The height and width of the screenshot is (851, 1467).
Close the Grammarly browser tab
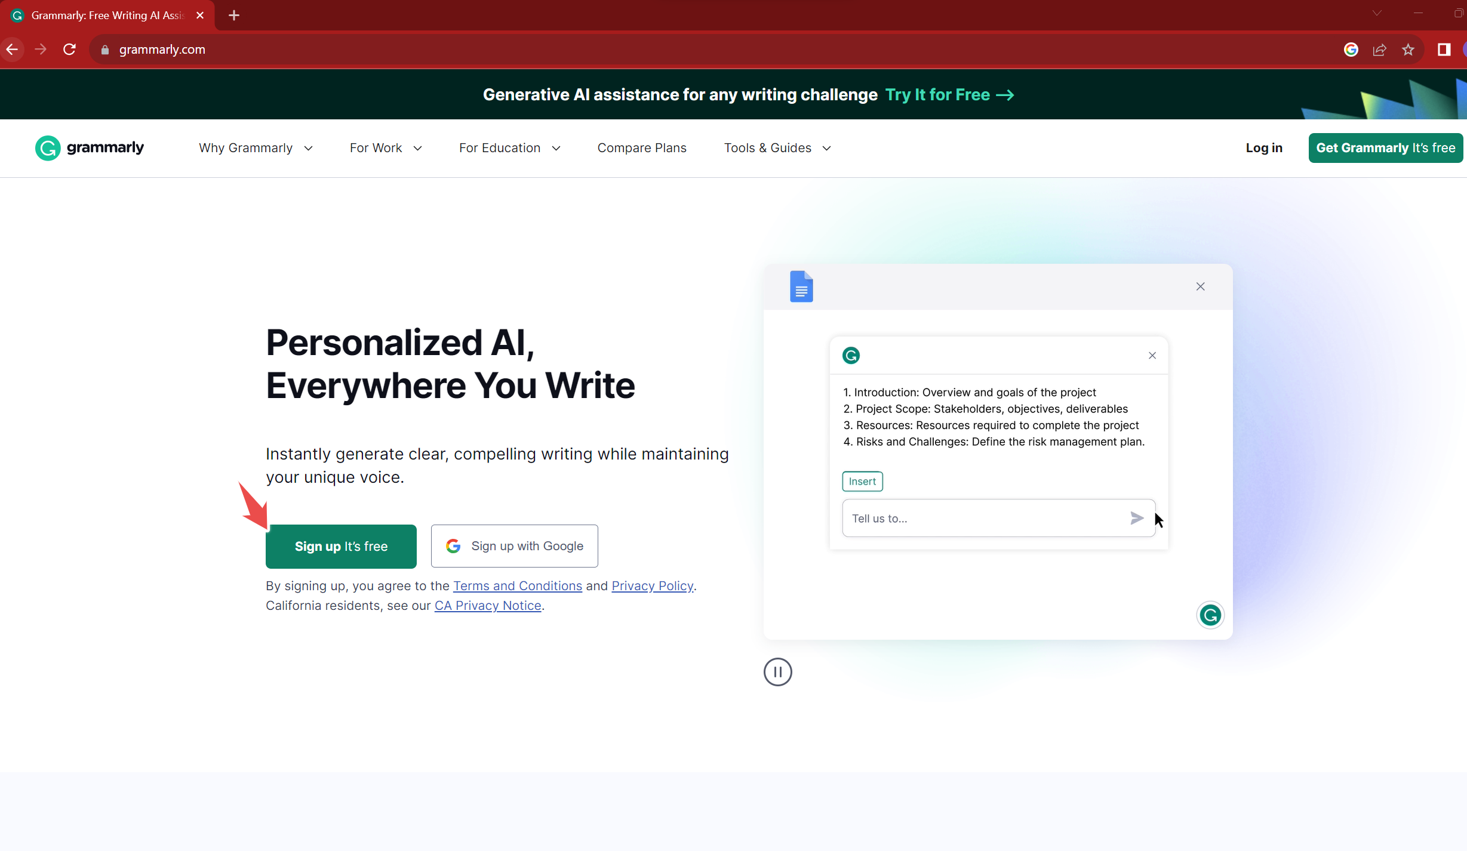(200, 16)
